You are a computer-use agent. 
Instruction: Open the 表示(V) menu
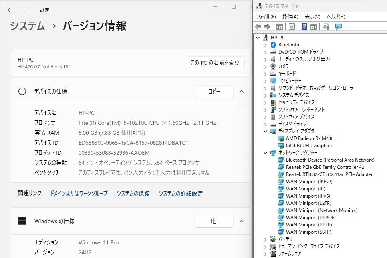(312, 17)
